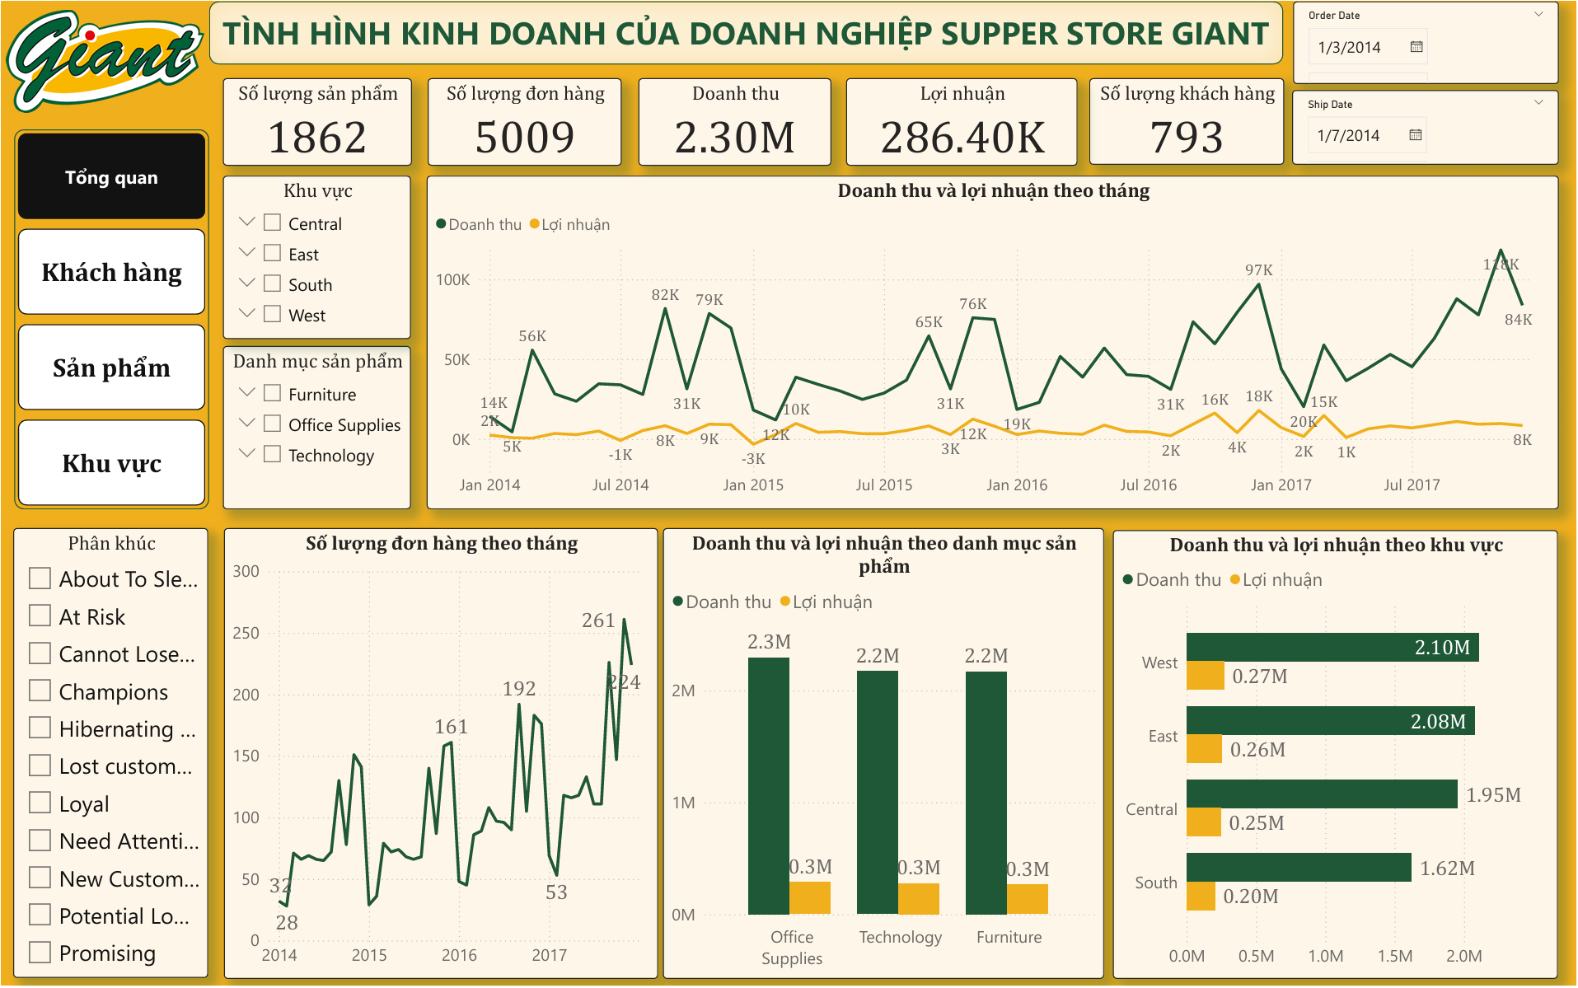Go to the Khu vực page

111,463
